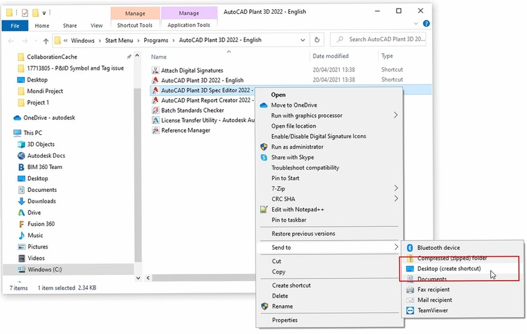Open BIM 360 Team in navigation pane
The image size is (527, 334).
45,167
